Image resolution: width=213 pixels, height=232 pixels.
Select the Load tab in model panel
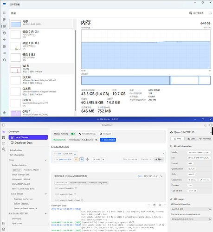[191, 139]
